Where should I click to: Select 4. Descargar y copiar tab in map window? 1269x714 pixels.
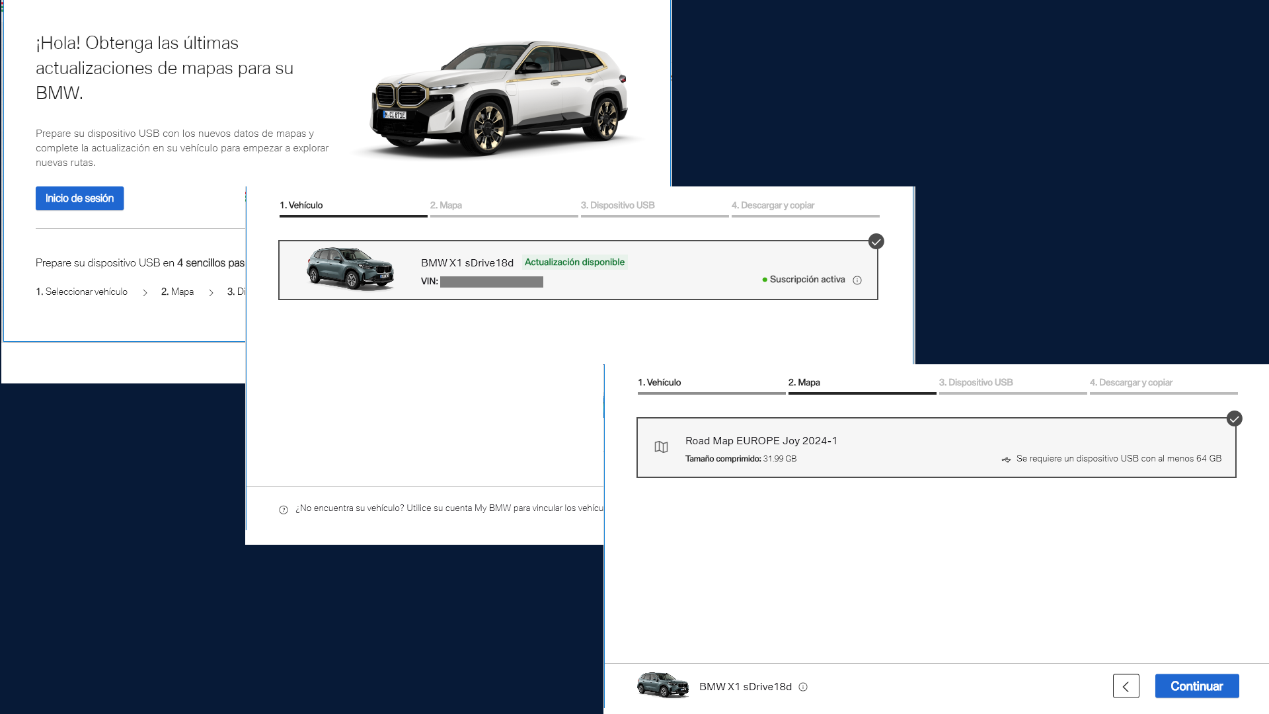pyautogui.click(x=1163, y=384)
